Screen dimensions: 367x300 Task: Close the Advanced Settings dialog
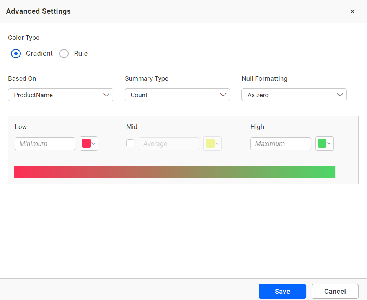point(352,11)
